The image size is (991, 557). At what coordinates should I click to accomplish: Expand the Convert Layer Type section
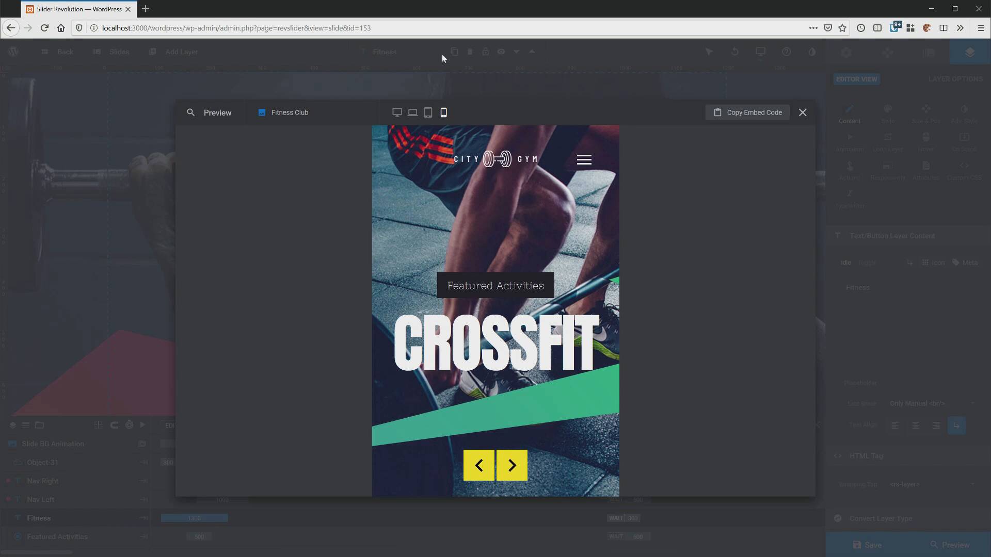[881, 518]
